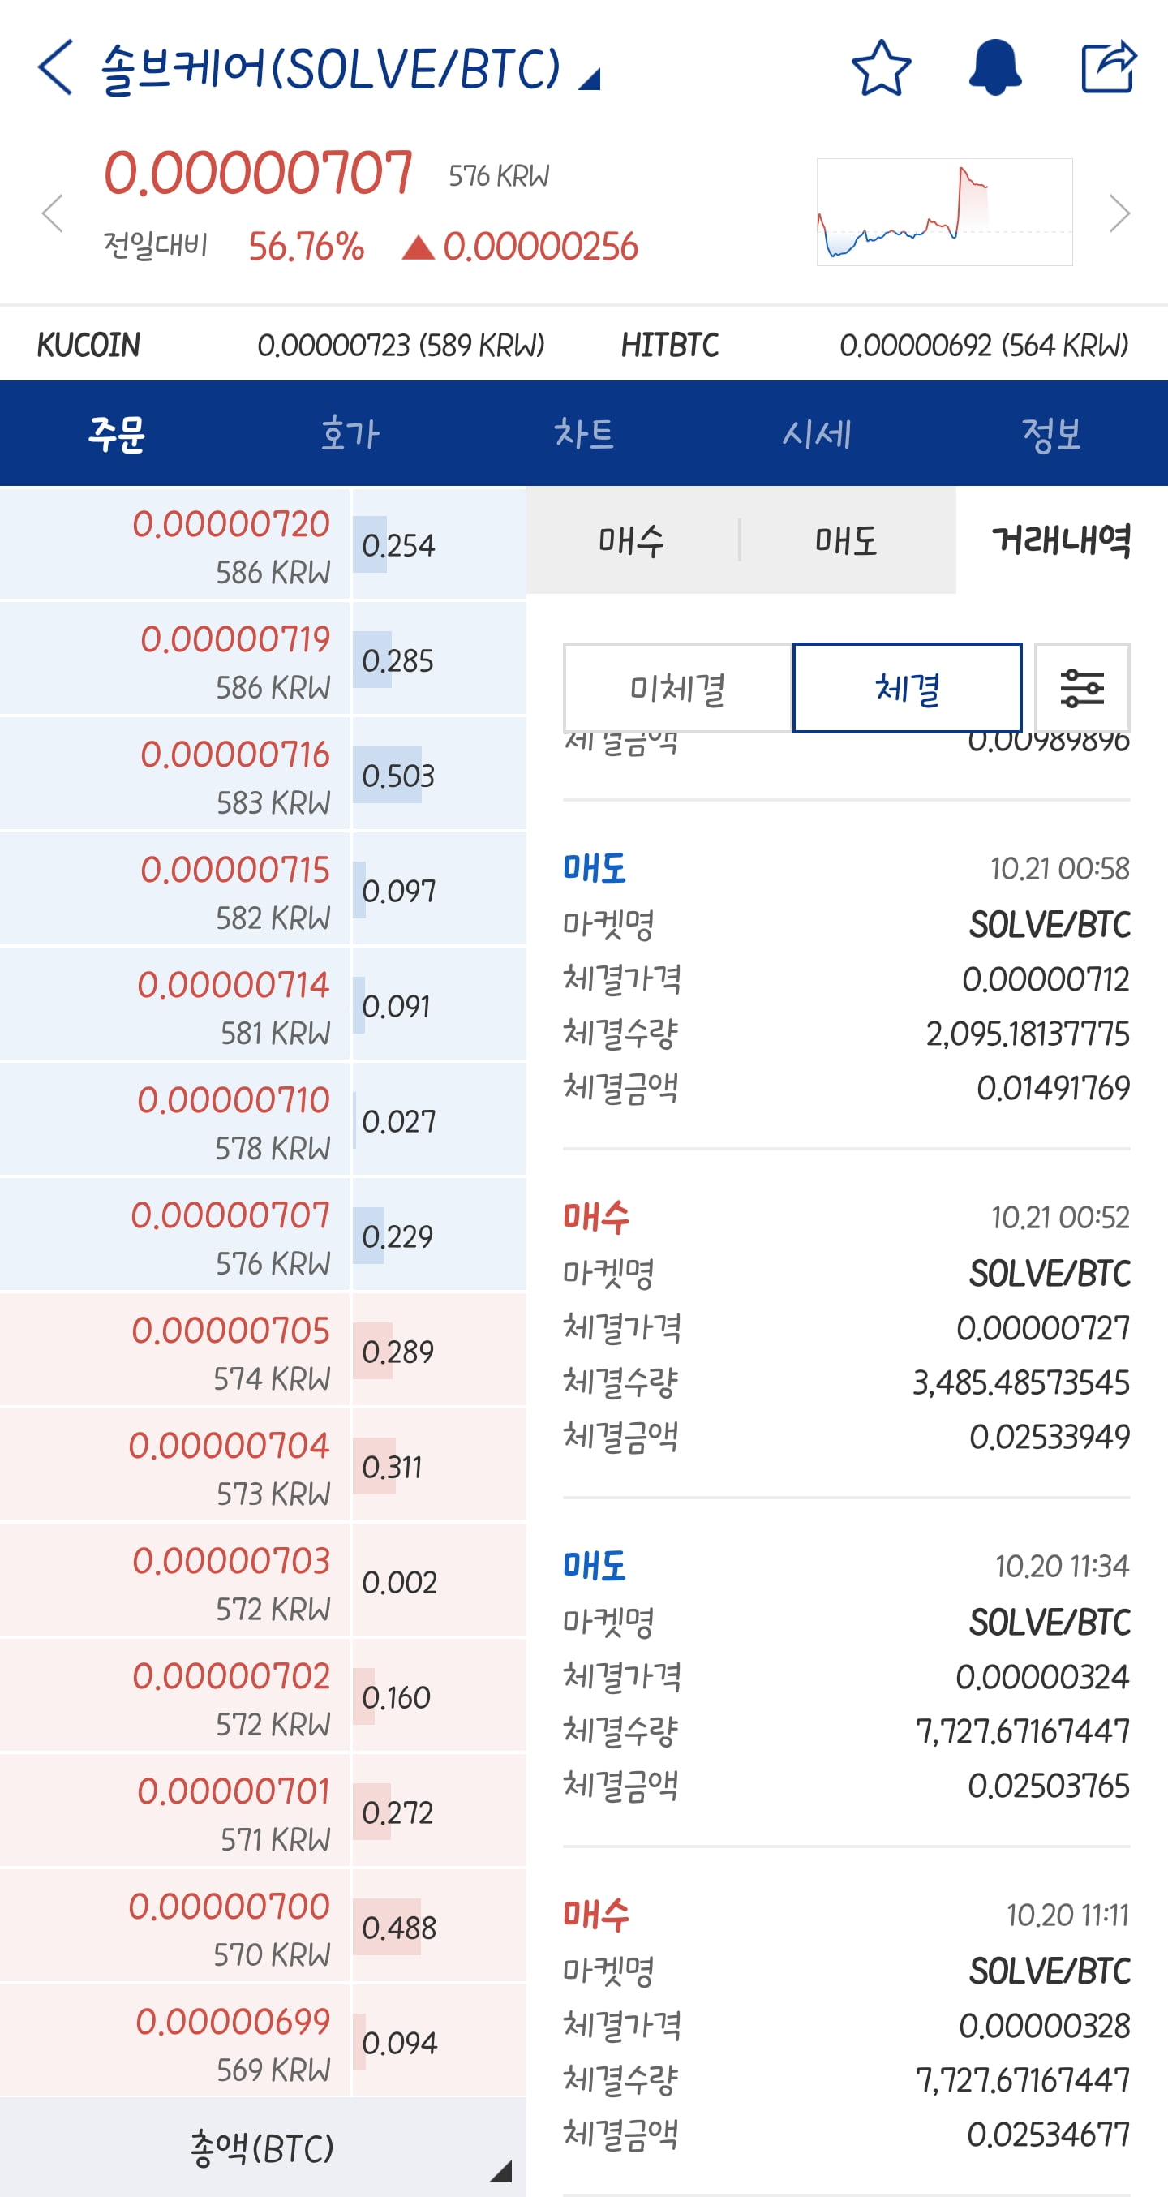Select price 0.00000707 in order book
The height and width of the screenshot is (2197, 1168).
click(174, 1235)
